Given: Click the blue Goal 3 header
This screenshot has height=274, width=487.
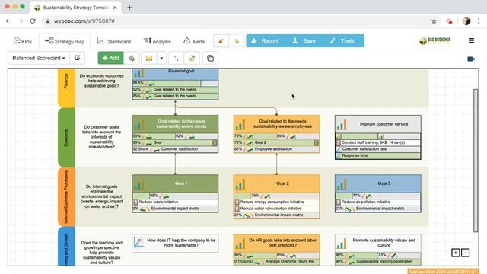Looking at the screenshot, I should (378, 183).
